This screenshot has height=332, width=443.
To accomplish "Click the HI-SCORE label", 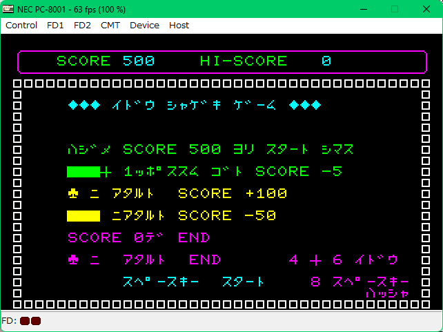I will coord(244,61).
